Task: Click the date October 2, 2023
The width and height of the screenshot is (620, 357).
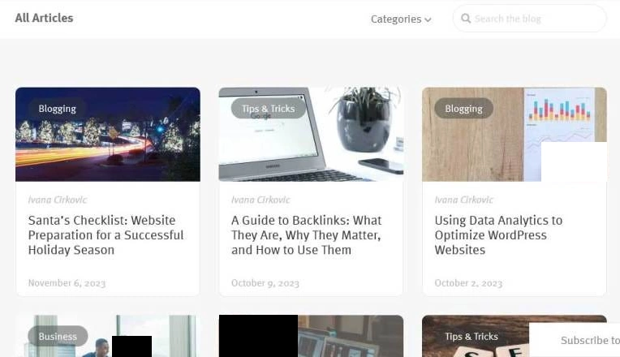Action: pyautogui.click(x=468, y=283)
